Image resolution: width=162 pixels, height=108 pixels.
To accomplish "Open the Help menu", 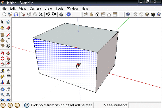I will pyautogui.click(x=85, y=9).
